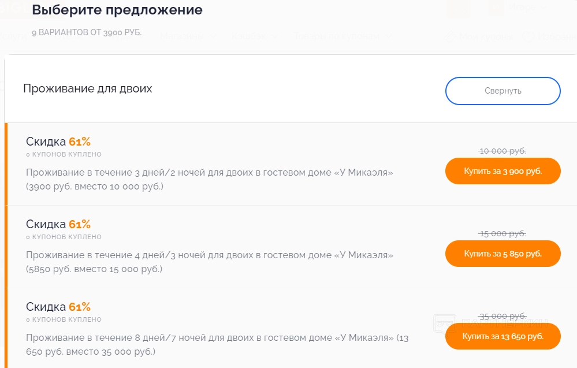Select the 4 дней/3 ночей offer description
Image resolution: width=577 pixels, height=368 pixels.
point(210,262)
